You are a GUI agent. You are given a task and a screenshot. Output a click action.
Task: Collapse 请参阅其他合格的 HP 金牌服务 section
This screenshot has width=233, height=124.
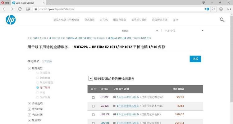(91, 78)
